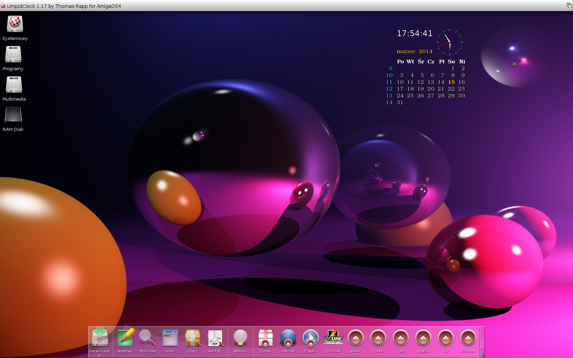
Task: Launch RunInUAE from the dock
Action: (333, 337)
